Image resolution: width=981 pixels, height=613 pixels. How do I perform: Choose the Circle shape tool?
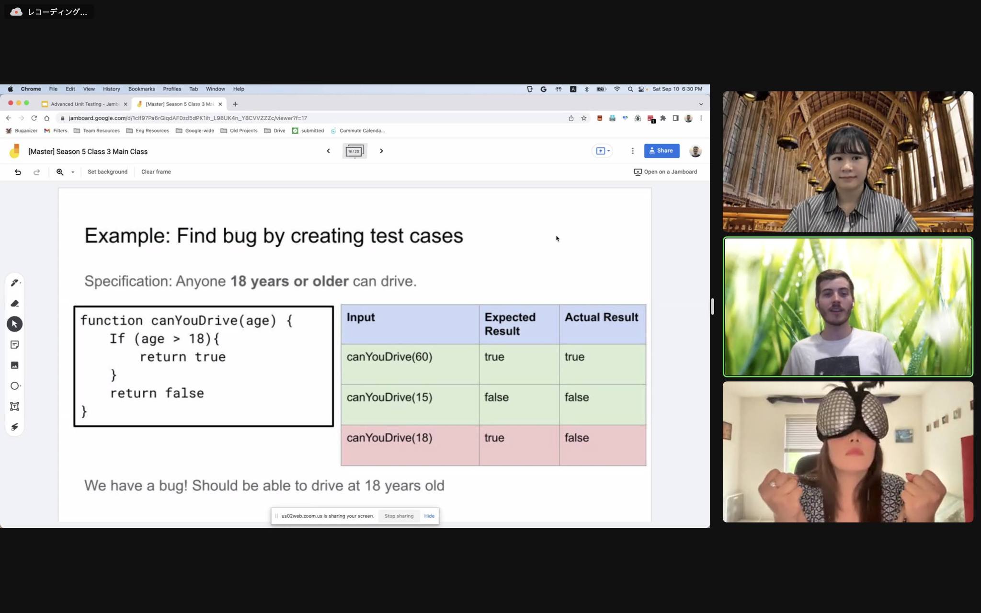pyautogui.click(x=14, y=386)
